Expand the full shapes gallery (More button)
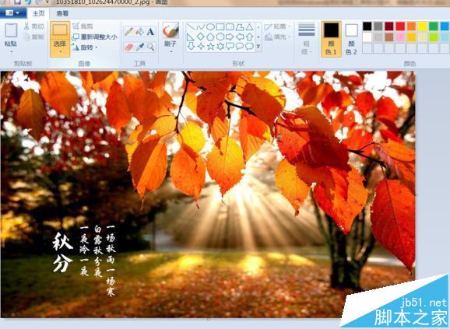 click(258, 47)
